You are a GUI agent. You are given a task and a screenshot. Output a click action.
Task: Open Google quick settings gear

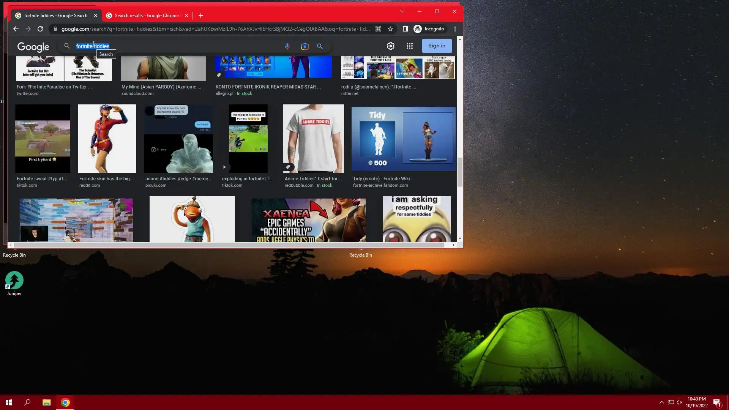(x=390, y=46)
